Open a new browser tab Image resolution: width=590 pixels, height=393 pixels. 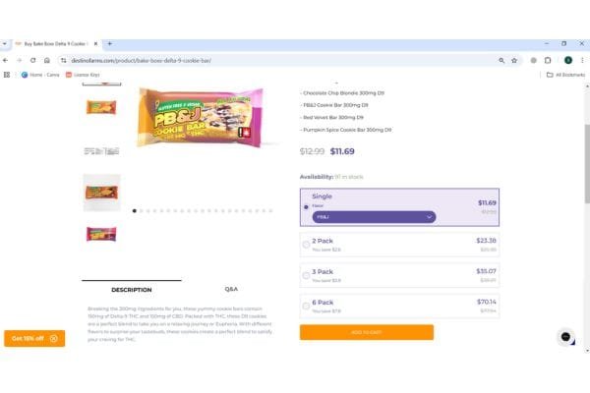109,44
